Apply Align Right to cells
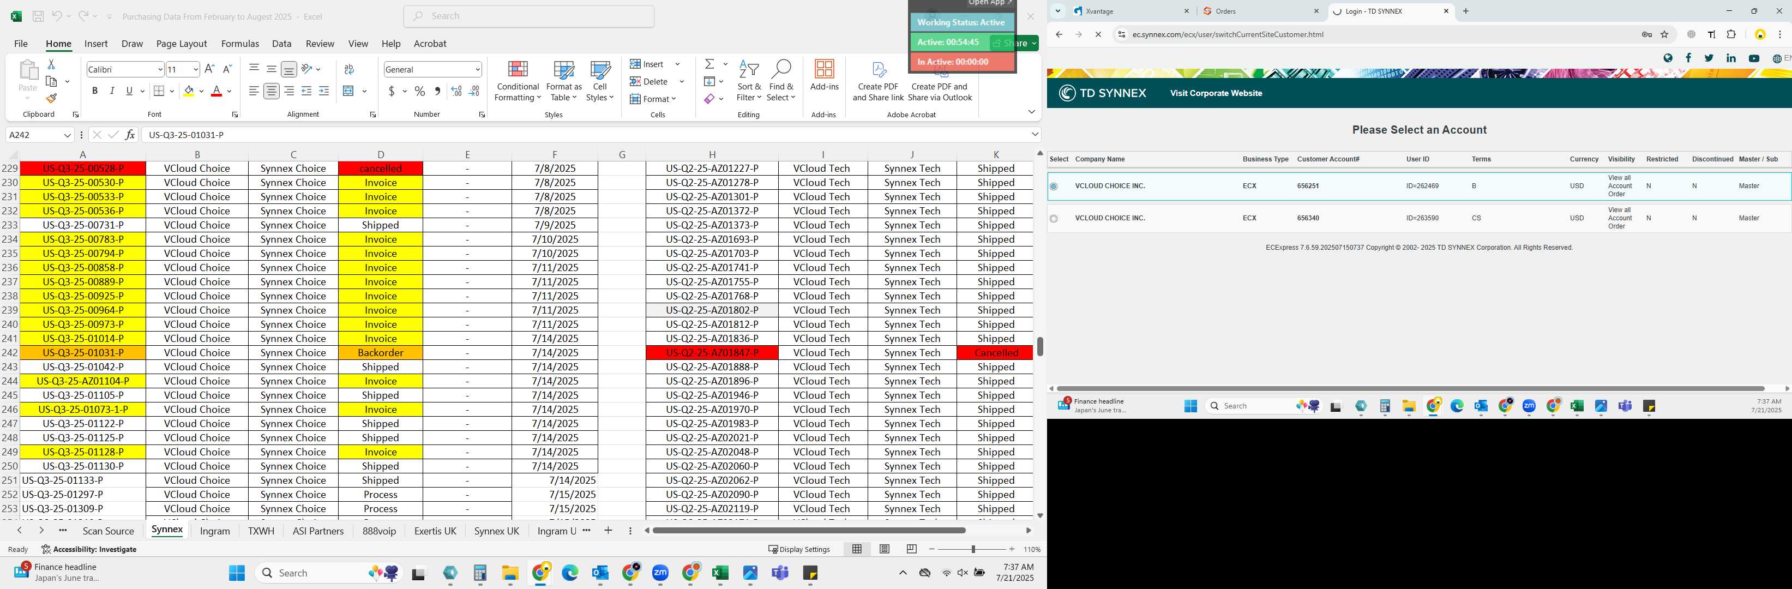Screen dimensions: 1792x589 pos(288,91)
